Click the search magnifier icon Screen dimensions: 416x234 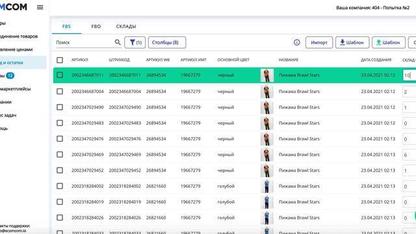(x=118, y=42)
